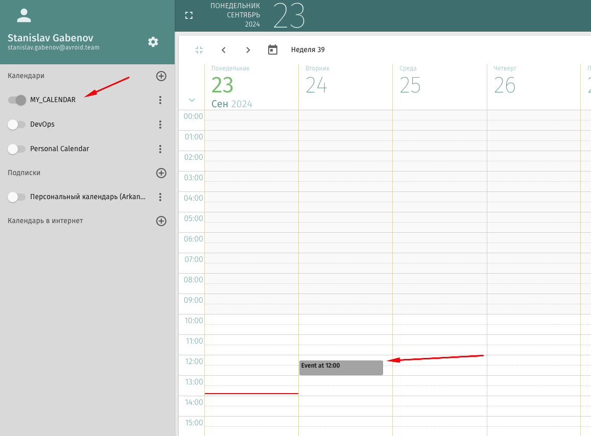This screenshot has width=591, height=436.
Task: Add a new calendar in Календари section
Action: click(161, 76)
